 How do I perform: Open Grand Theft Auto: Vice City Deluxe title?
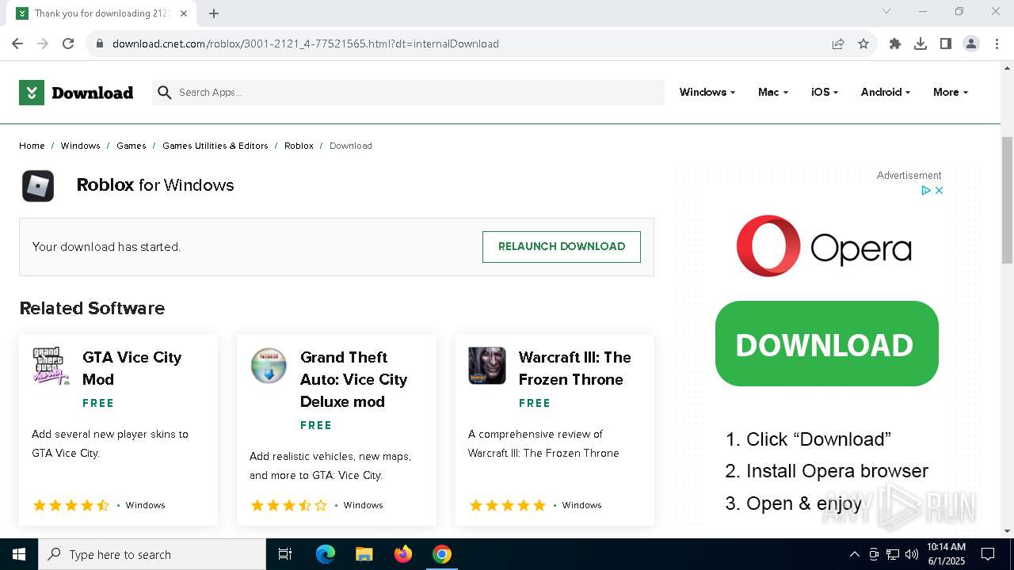[x=353, y=379]
